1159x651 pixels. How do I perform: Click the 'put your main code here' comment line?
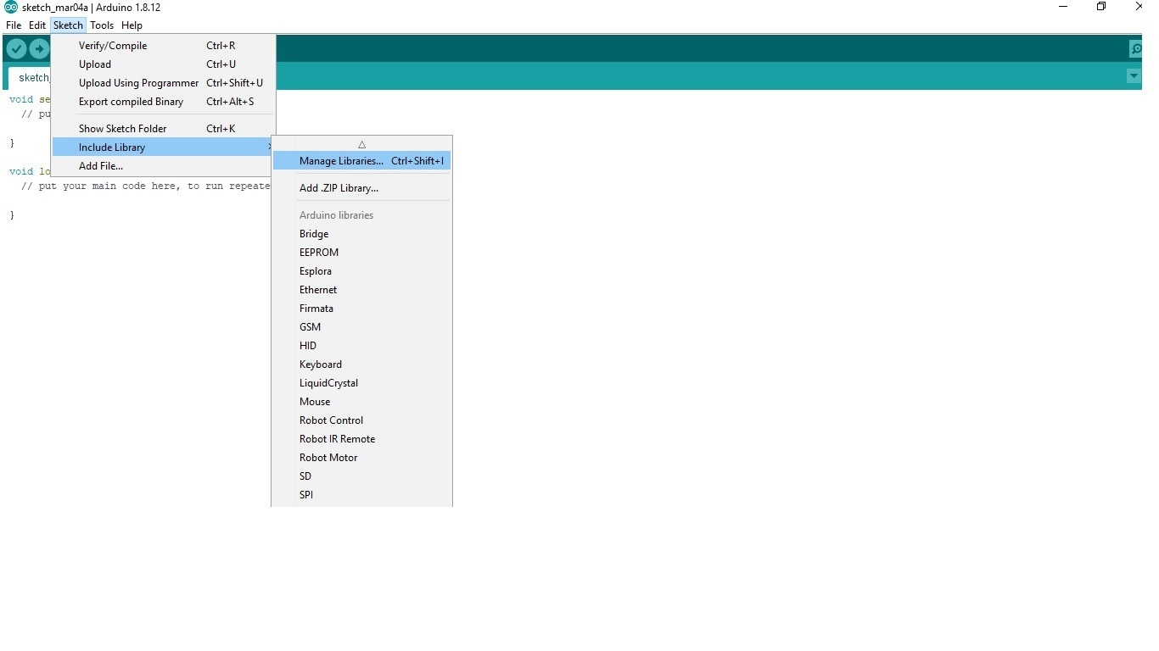[146, 186]
